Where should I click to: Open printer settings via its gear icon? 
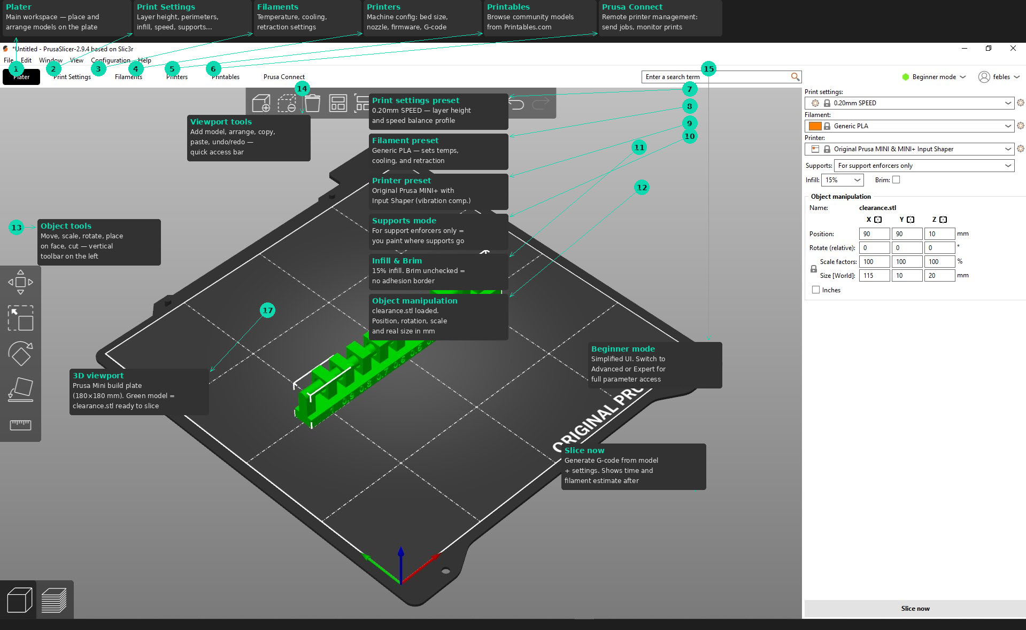coord(1020,149)
